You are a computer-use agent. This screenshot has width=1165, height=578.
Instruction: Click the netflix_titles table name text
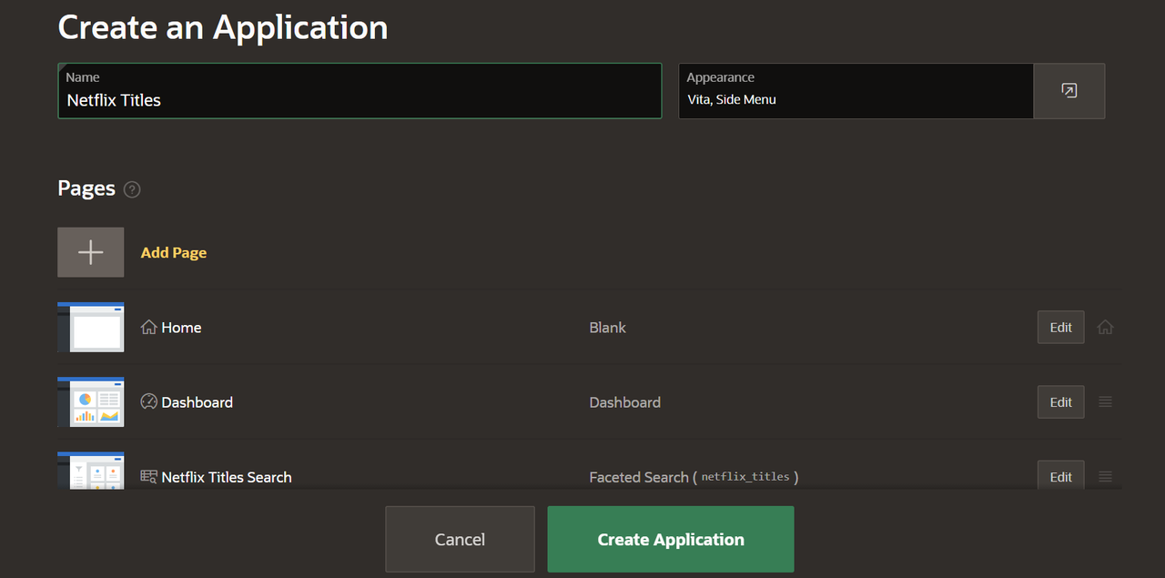click(745, 476)
